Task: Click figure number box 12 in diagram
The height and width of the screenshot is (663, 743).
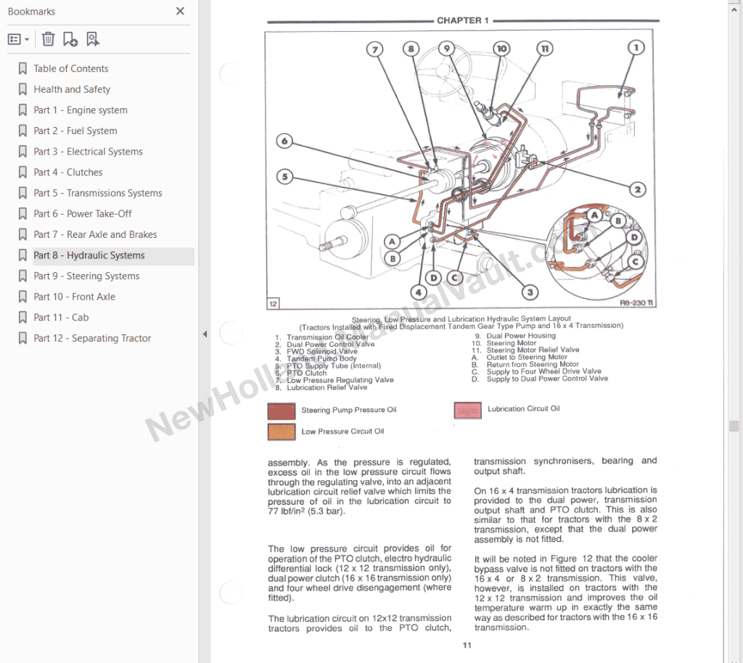Action: (274, 303)
